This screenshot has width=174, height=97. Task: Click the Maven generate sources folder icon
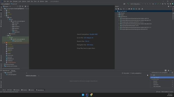point(119,9)
